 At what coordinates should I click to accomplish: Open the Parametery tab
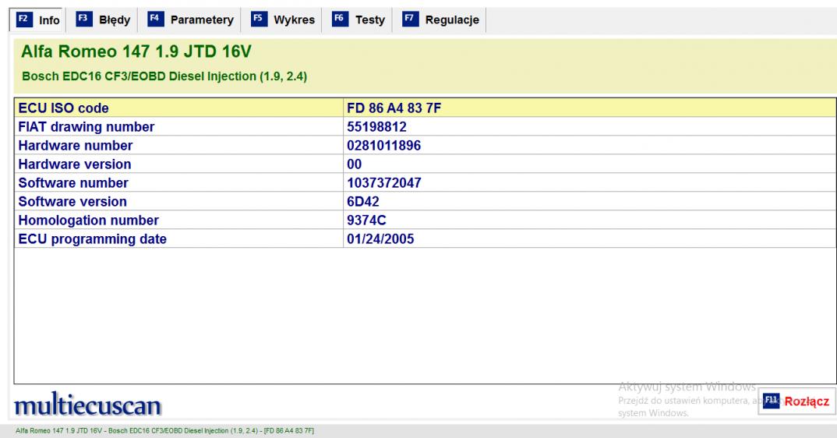tap(191, 19)
